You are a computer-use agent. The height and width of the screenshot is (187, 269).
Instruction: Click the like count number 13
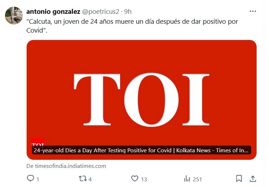click(x=144, y=179)
